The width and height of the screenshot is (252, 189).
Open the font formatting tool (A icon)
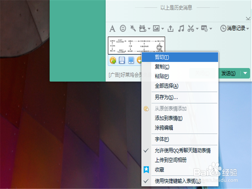point(112,29)
